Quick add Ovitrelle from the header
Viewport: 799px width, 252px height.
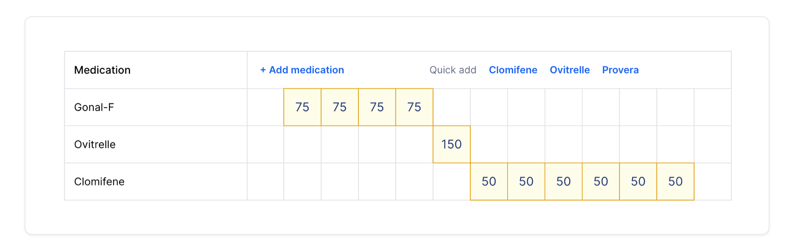tap(569, 70)
